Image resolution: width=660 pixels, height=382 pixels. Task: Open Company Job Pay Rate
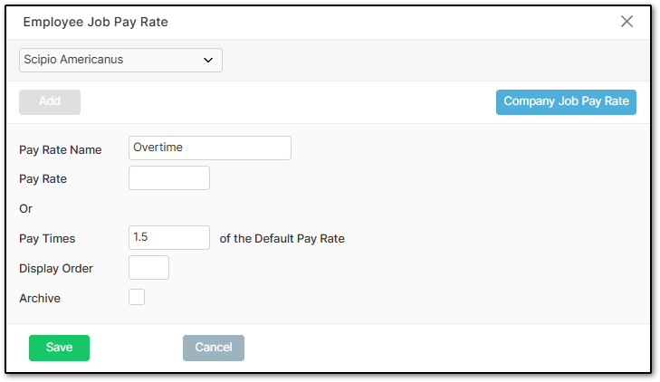click(x=566, y=102)
